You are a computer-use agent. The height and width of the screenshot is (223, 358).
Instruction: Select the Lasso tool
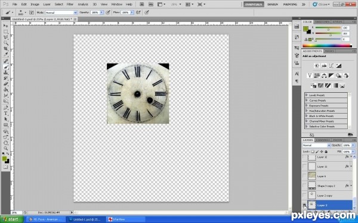[x=6, y=37]
